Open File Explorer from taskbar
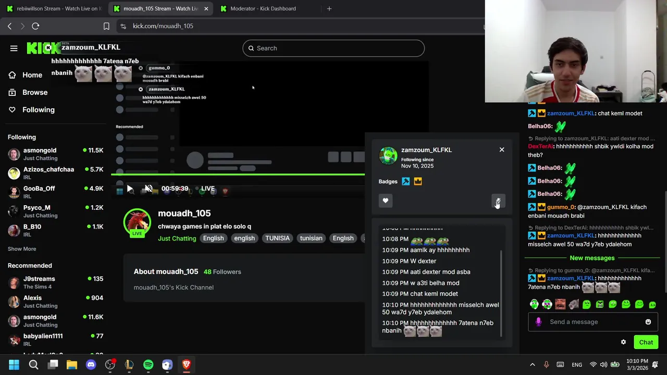 click(x=72, y=365)
